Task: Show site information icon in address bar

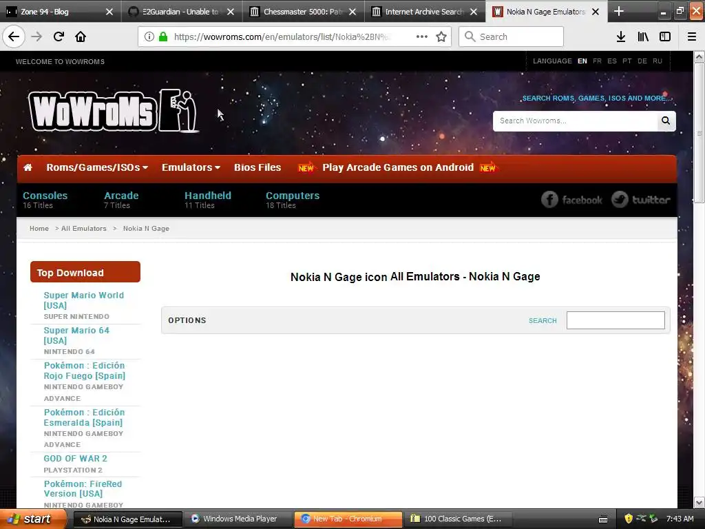Action: (149, 37)
